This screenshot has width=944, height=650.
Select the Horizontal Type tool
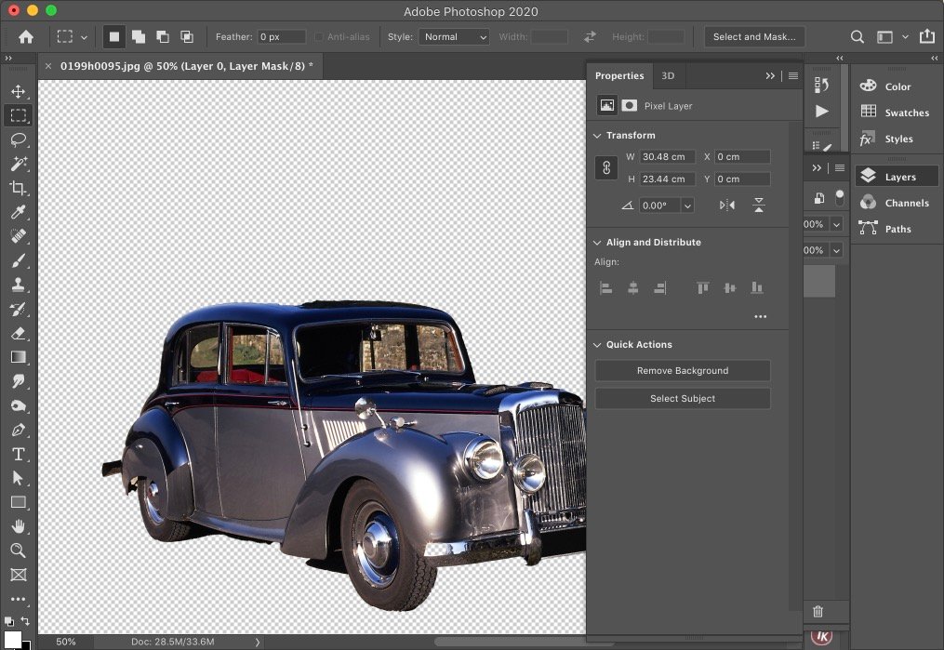(x=18, y=454)
